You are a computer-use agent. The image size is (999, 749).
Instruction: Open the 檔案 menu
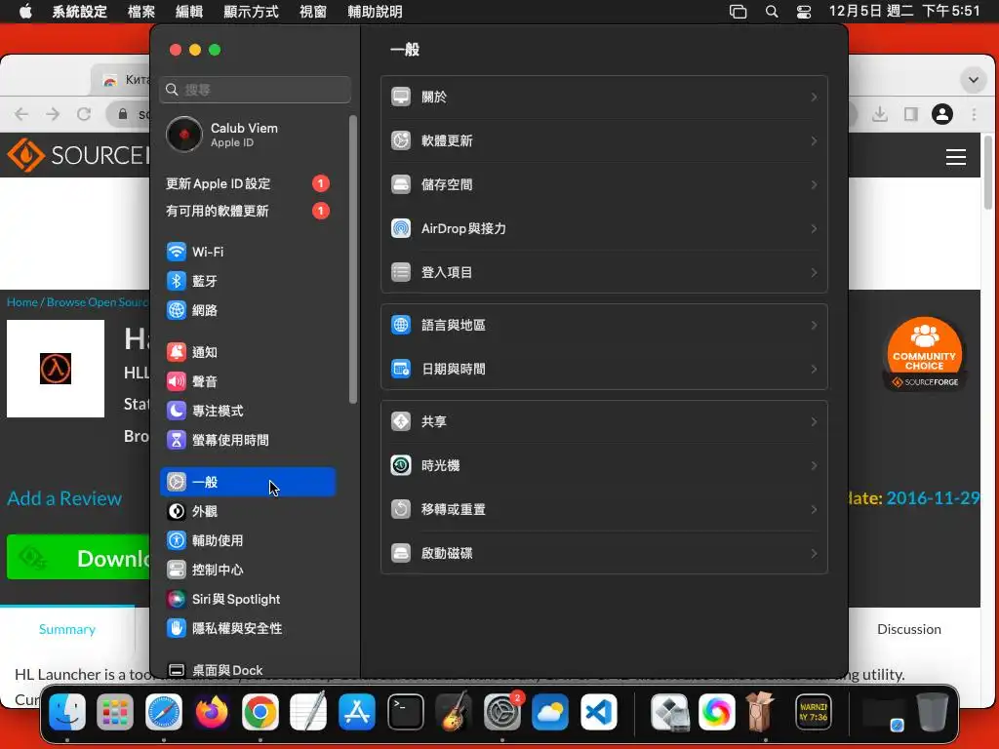(140, 12)
